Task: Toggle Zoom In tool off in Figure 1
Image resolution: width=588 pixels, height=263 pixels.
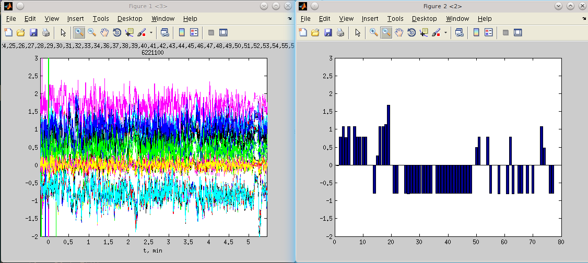Action: (79, 32)
